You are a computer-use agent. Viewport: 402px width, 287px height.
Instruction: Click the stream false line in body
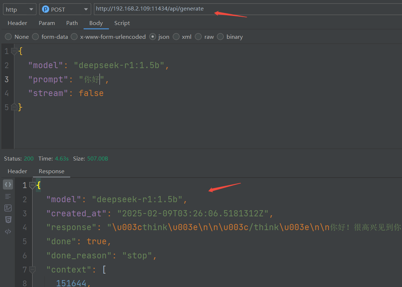pyautogui.click(x=66, y=93)
